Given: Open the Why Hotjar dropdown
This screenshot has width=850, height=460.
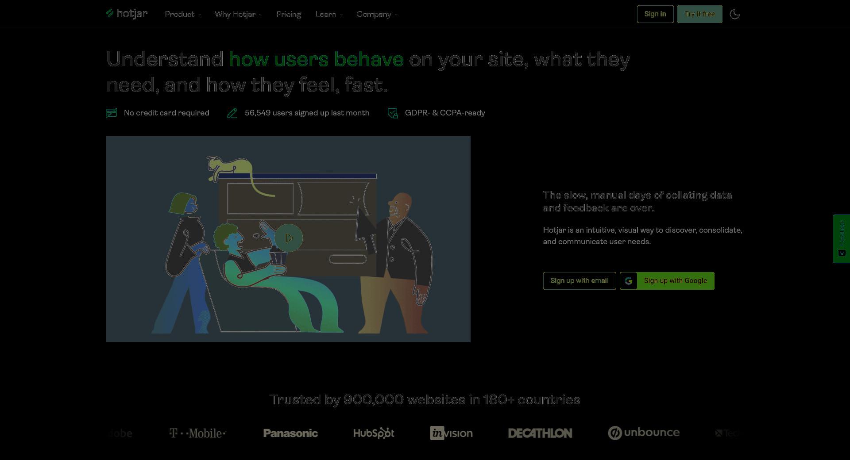Looking at the screenshot, I should [238, 14].
